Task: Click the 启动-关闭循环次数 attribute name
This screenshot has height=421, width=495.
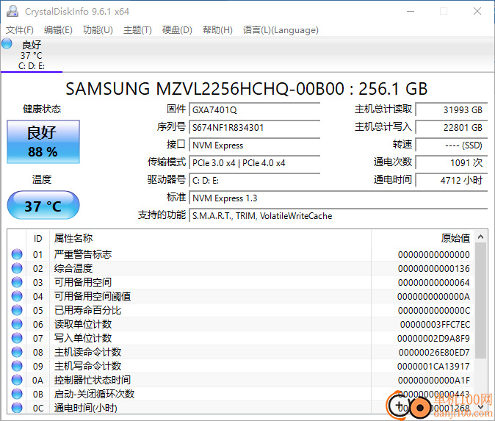Action: click(x=94, y=394)
